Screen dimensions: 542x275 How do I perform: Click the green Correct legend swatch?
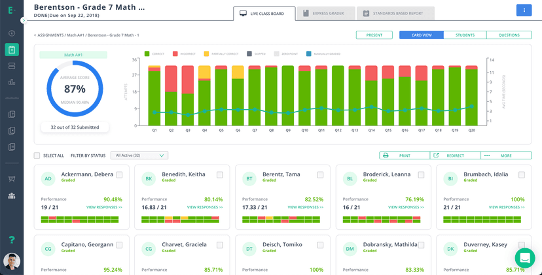[x=147, y=54]
